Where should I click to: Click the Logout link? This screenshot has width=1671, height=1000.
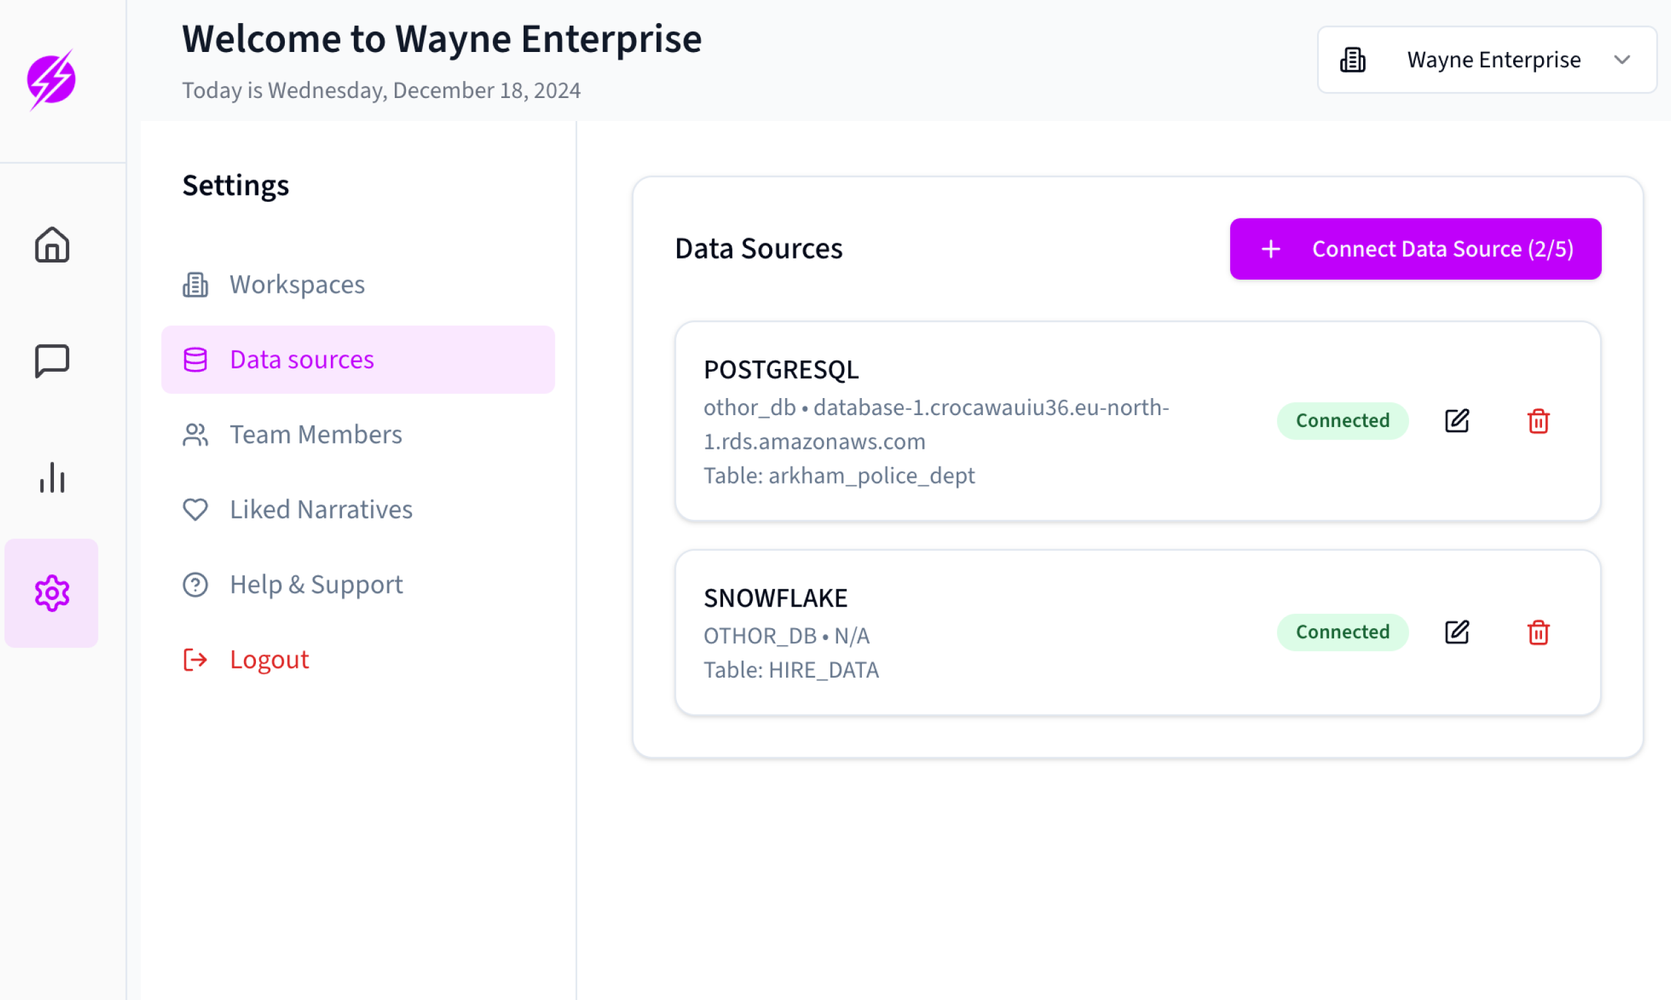pos(269,659)
